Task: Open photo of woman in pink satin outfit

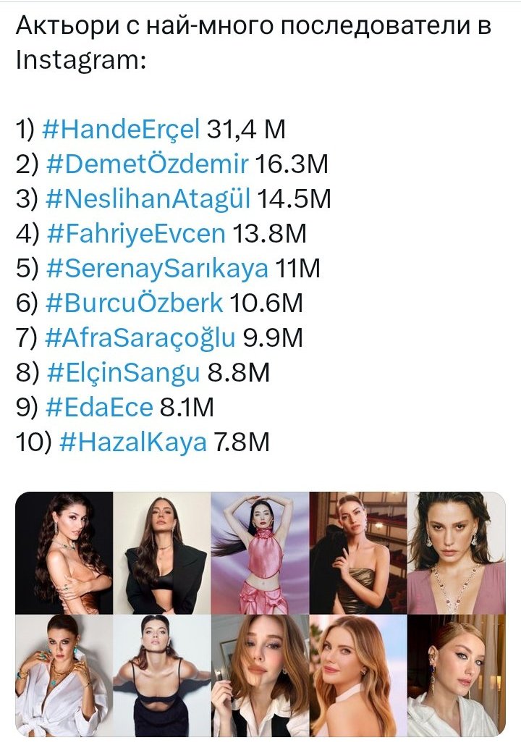Action: 260,553
